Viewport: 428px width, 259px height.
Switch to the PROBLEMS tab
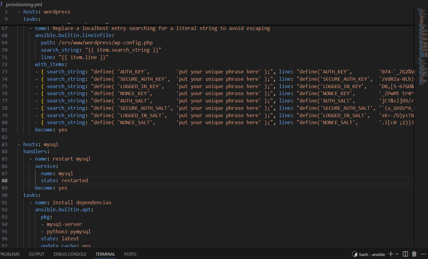click(x=10, y=254)
